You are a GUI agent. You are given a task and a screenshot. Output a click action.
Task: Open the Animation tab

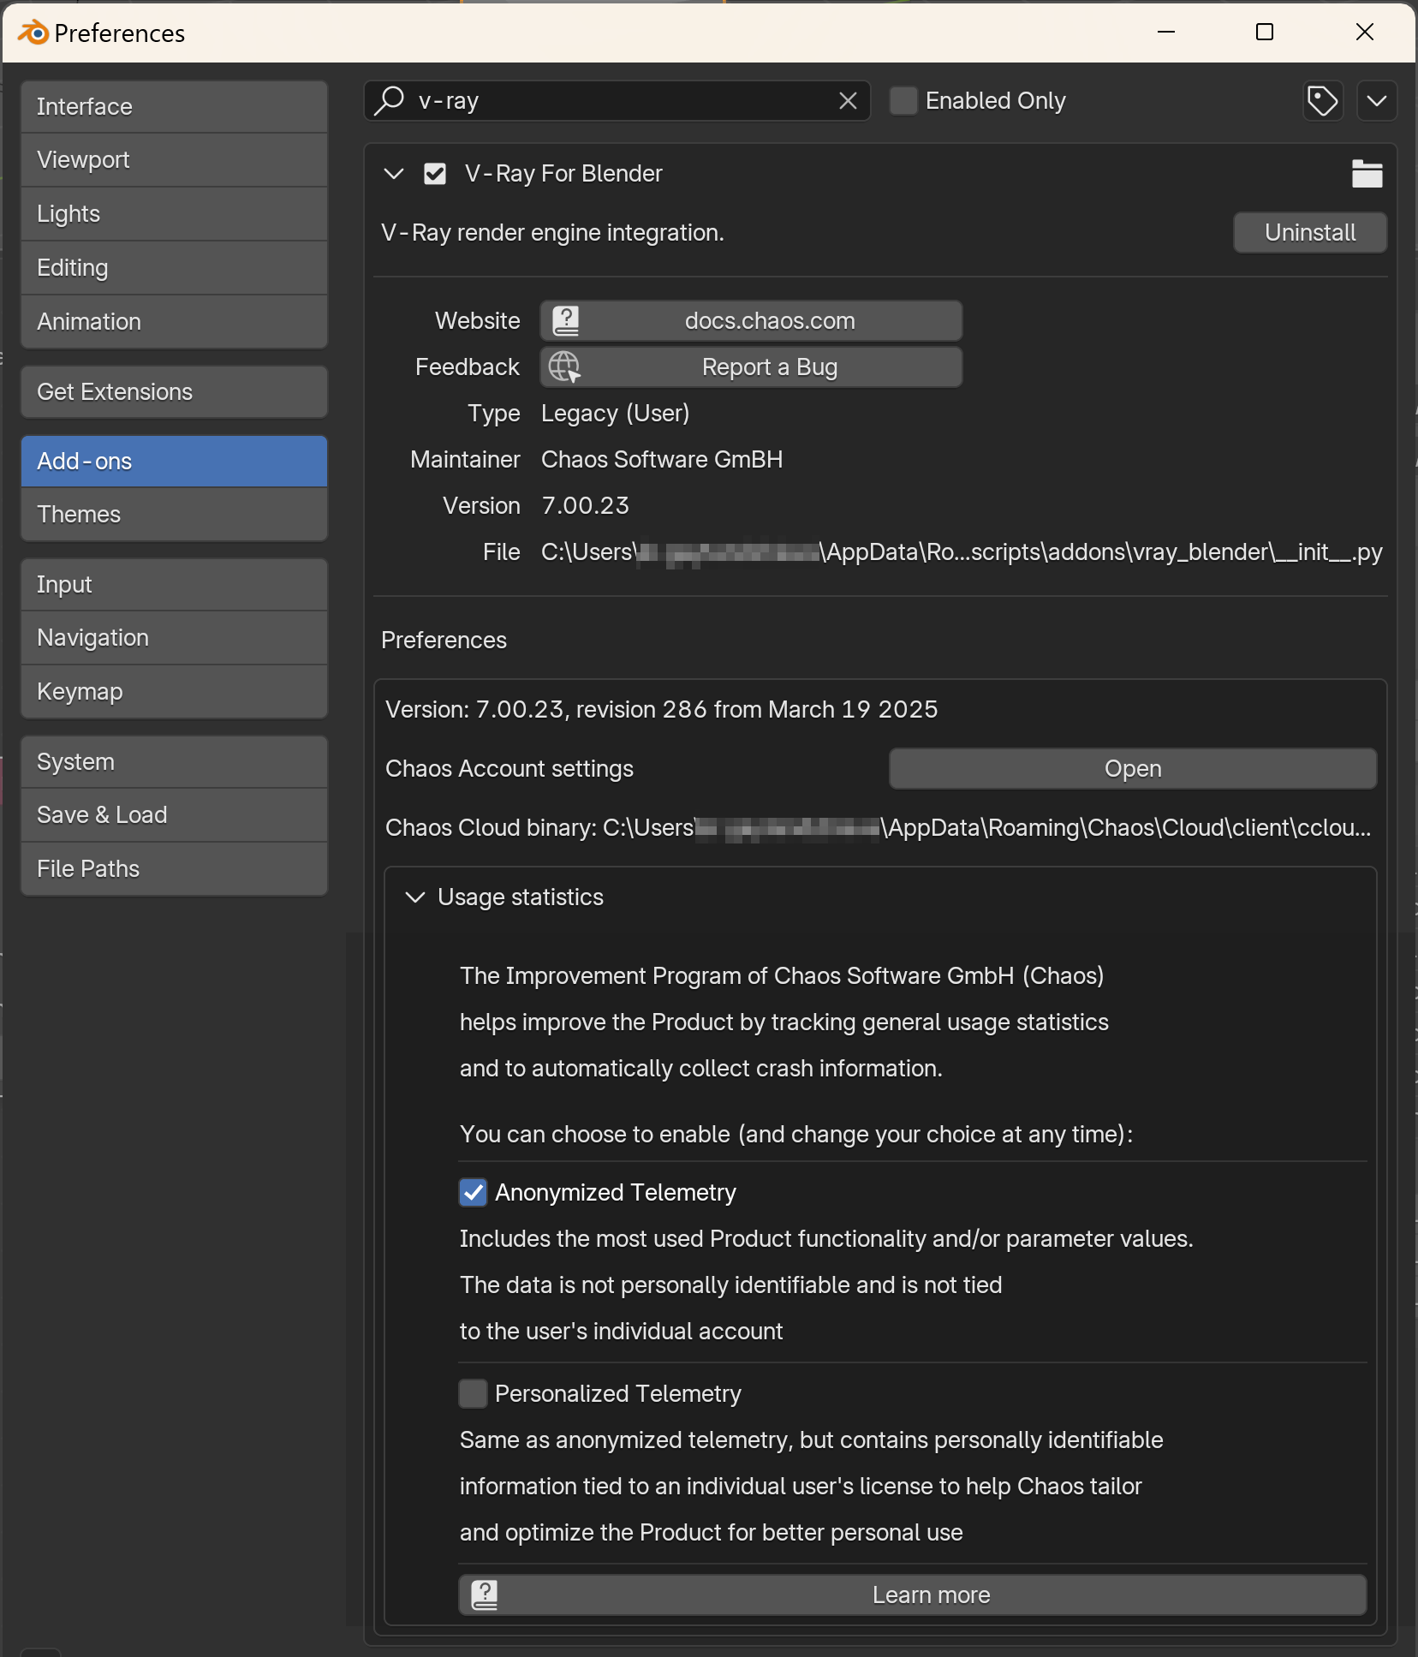pos(174,322)
